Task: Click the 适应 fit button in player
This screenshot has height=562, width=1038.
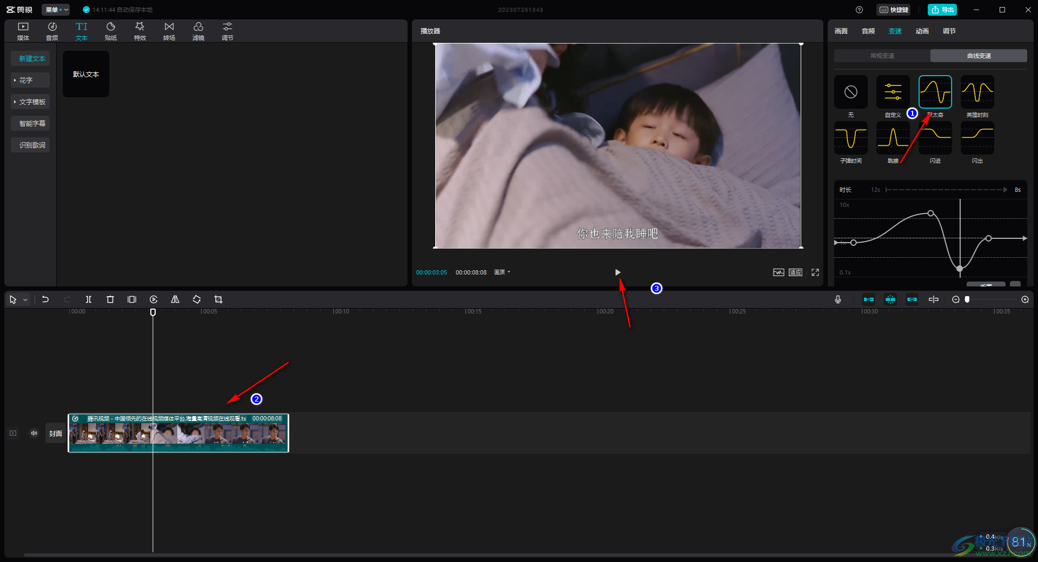Action: (x=795, y=272)
